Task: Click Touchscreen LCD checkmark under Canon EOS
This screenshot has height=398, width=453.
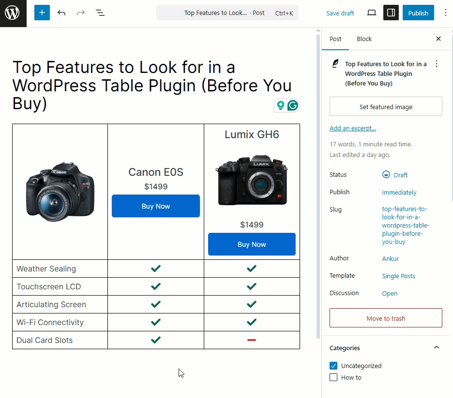Action: pyautogui.click(x=156, y=286)
